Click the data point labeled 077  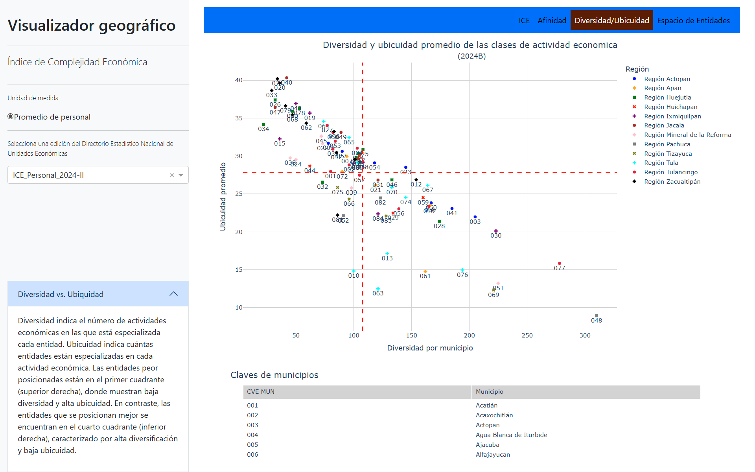[559, 264]
